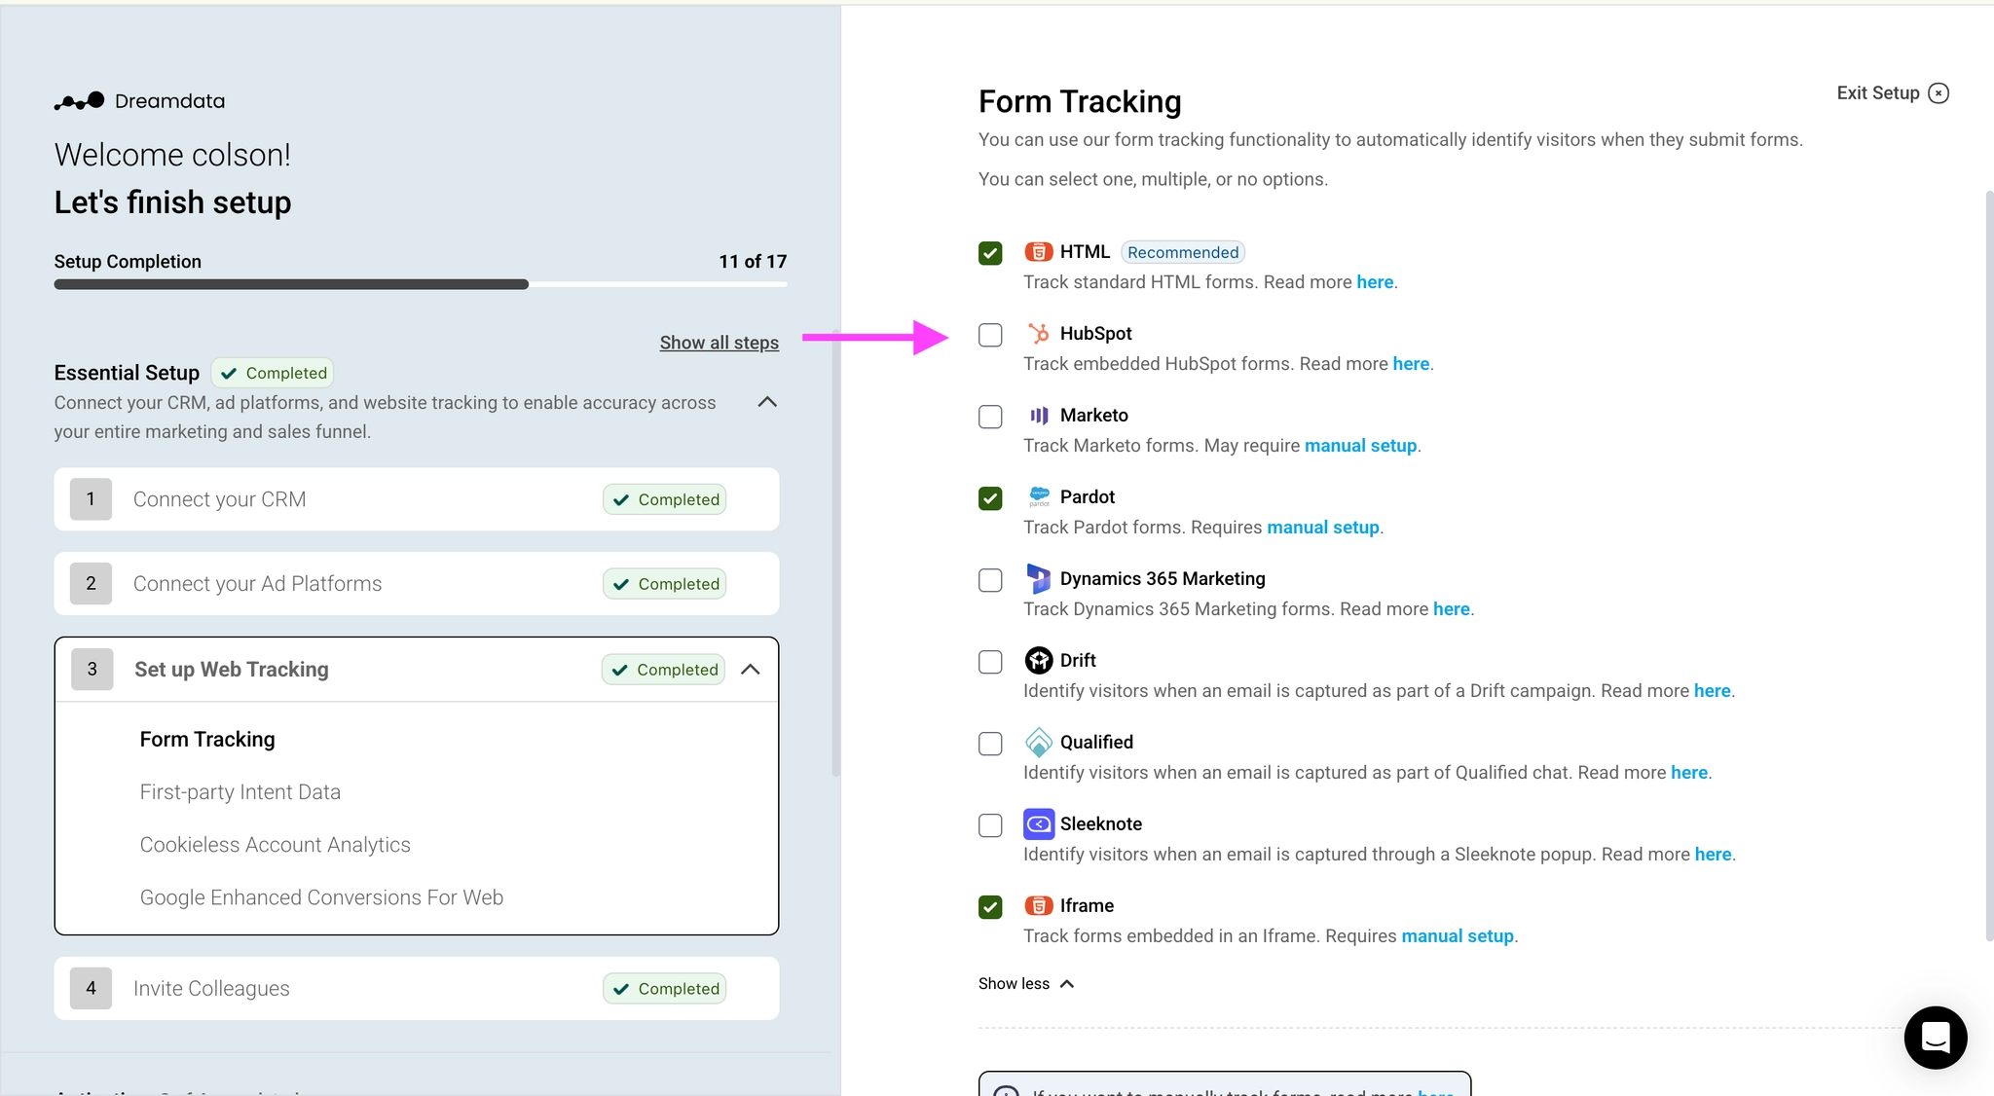Image resolution: width=1994 pixels, height=1096 pixels.
Task: Select Cookieless Account Analytics sub-step
Action: click(276, 845)
